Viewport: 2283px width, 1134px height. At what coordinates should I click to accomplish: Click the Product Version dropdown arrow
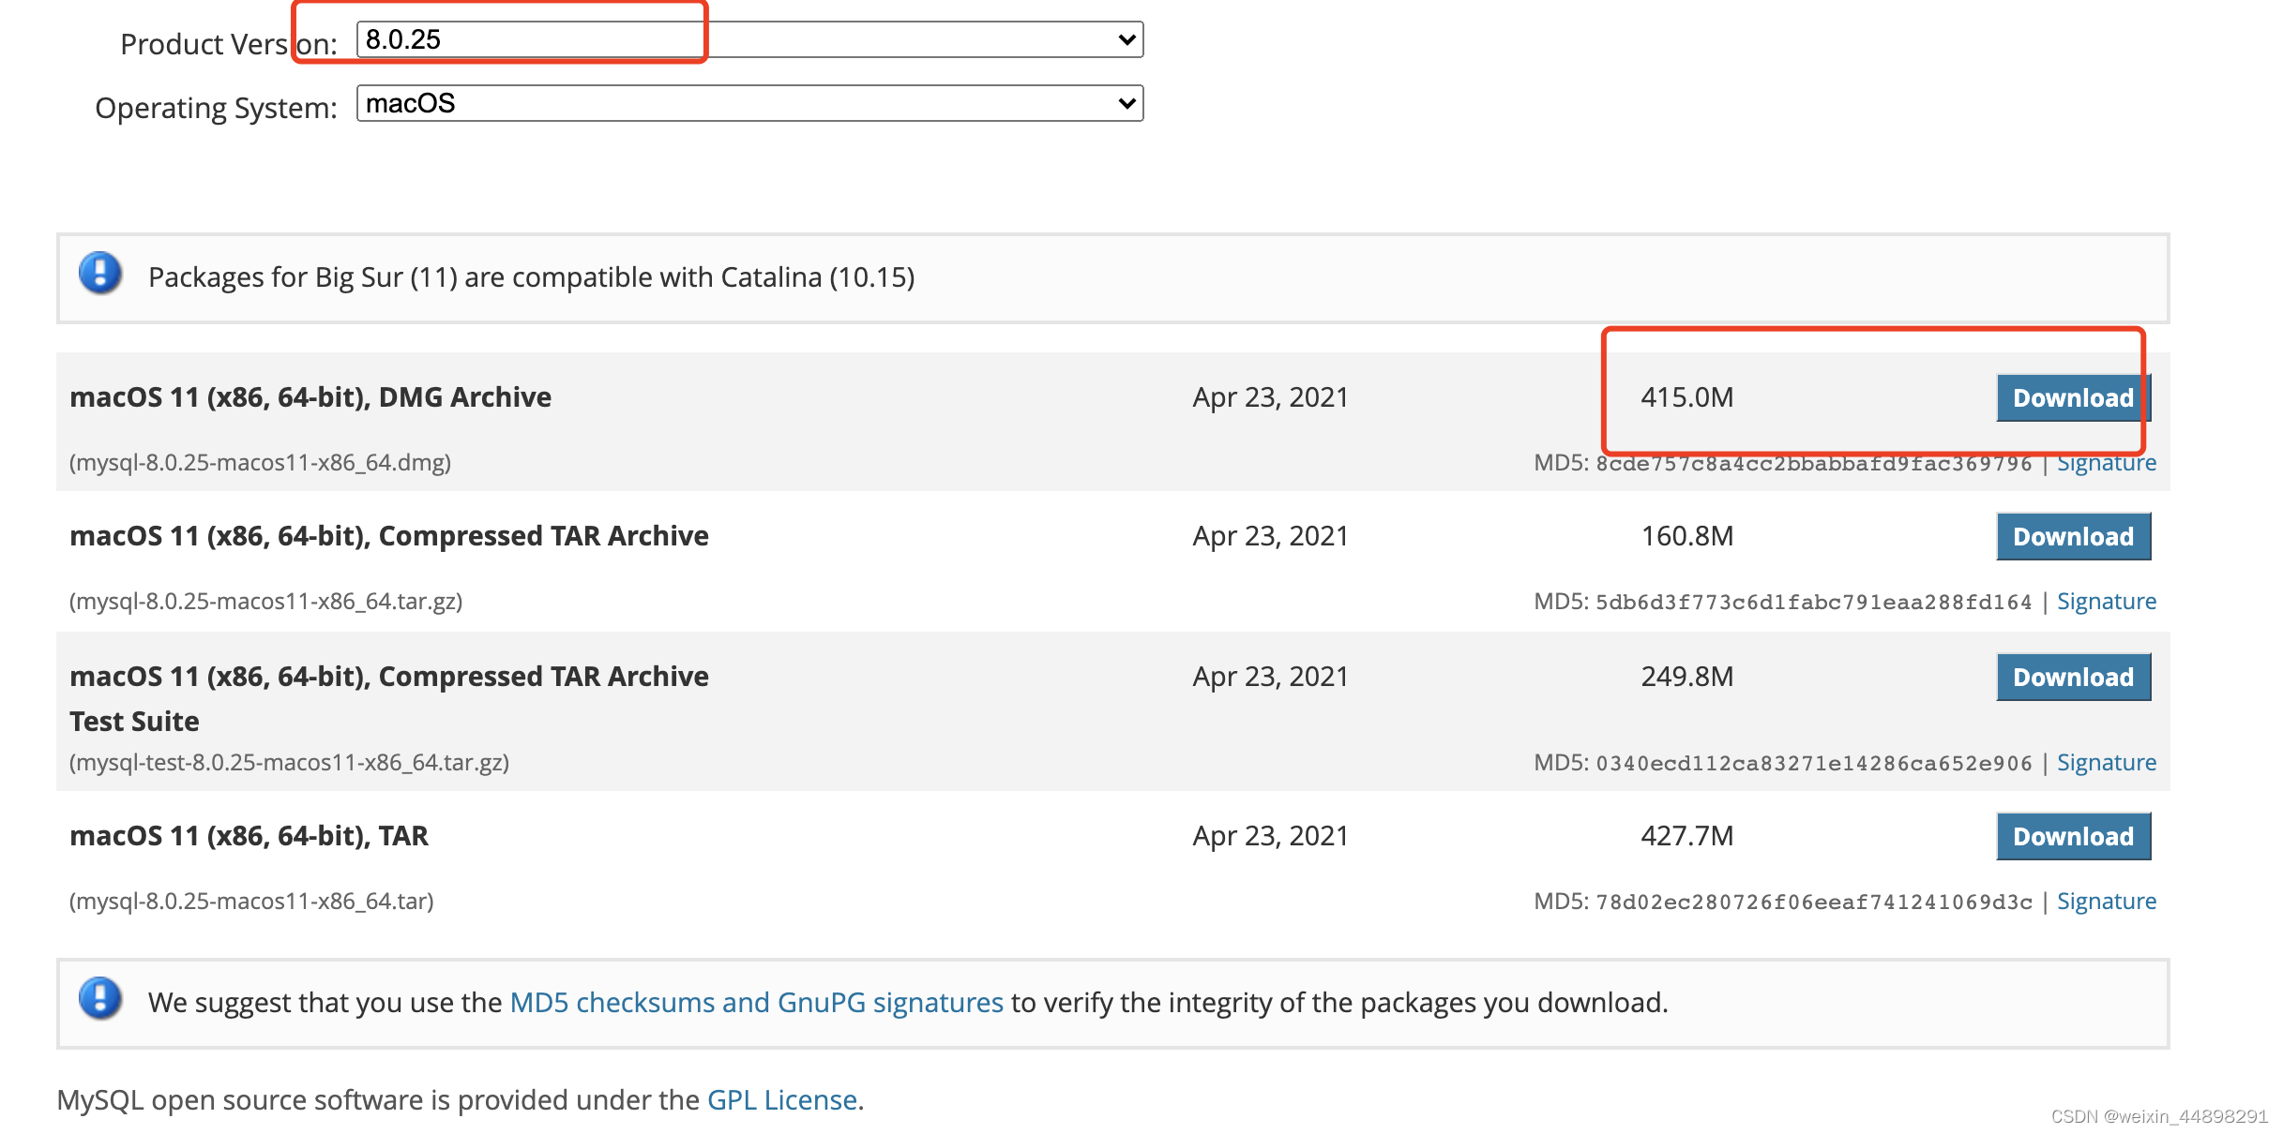pyautogui.click(x=1126, y=39)
